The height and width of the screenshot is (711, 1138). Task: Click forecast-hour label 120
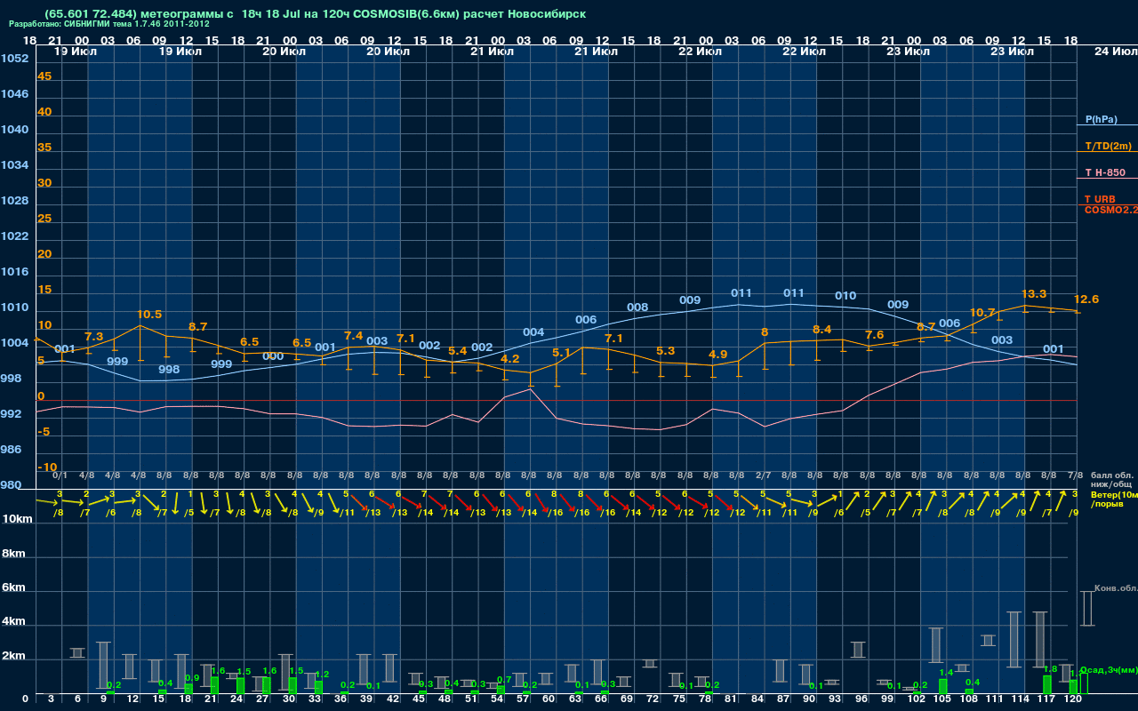tap(1073, 699)
